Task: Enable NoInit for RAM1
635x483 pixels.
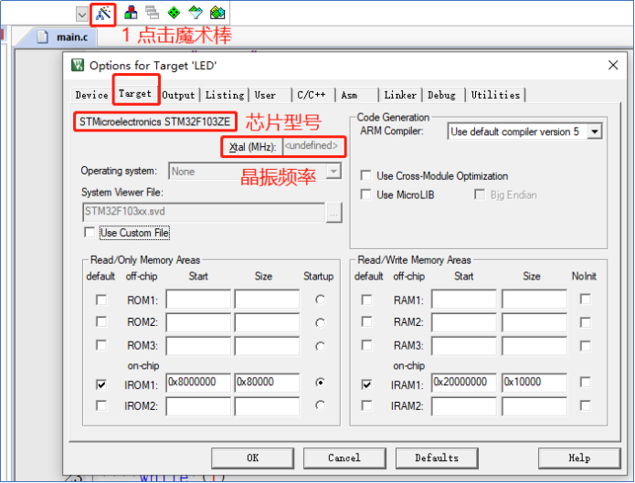Action: 585,299
